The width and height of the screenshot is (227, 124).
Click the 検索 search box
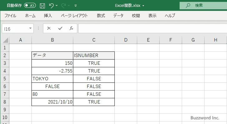coord(203,6)
